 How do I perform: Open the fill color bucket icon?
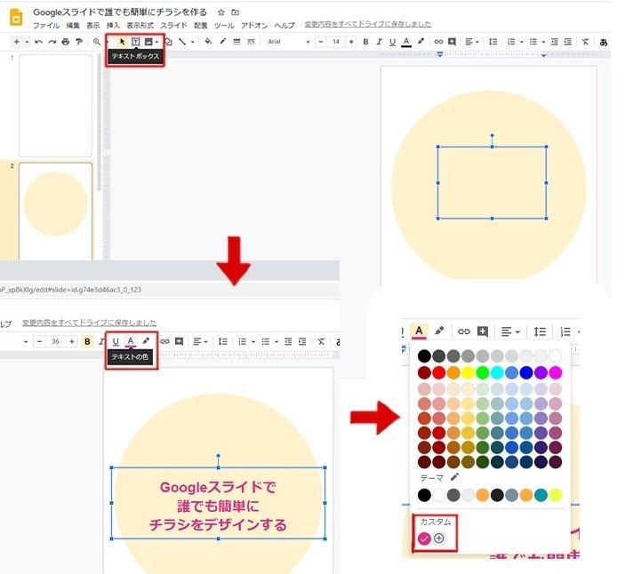point(209,41)
